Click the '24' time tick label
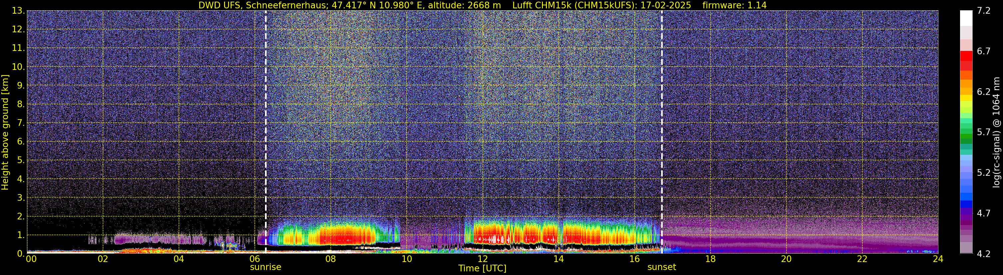This screenshot has width=1003, height=275. click(x=938, y=259)
